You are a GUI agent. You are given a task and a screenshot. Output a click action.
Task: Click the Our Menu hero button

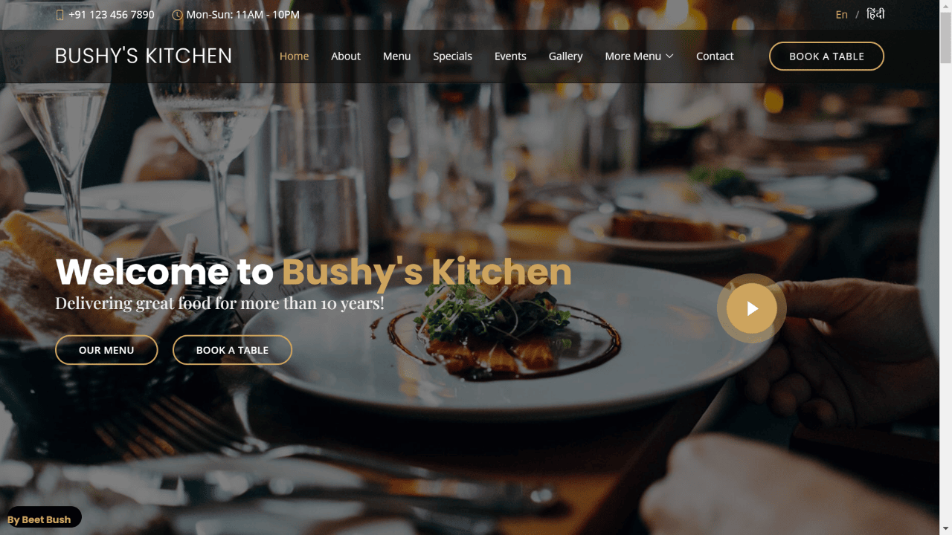point(106,350)
